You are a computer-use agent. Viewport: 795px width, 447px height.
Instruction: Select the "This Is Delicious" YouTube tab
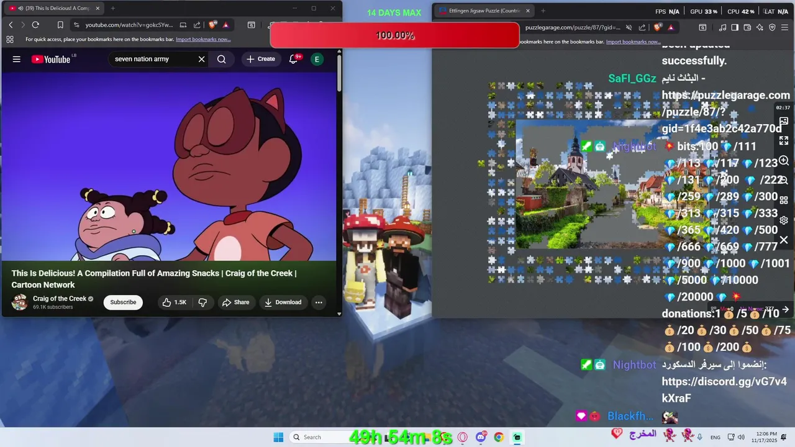tap(55, 8)
